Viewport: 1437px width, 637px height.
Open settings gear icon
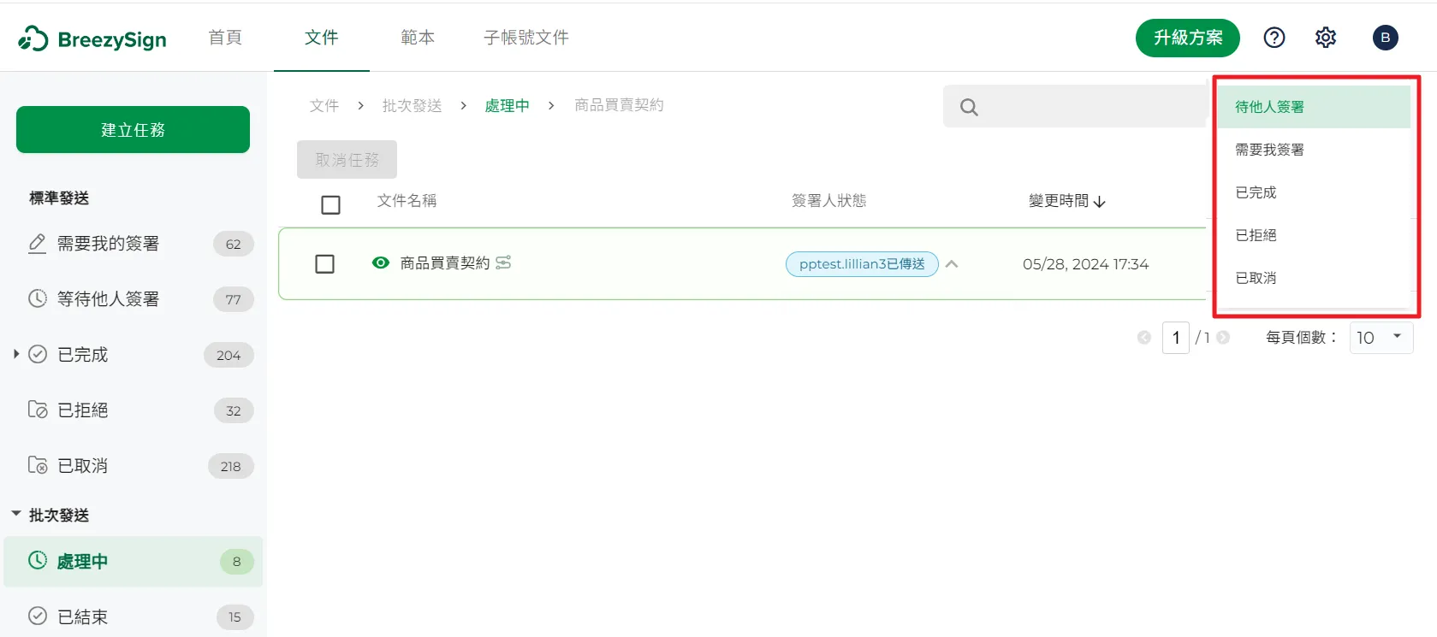(x=1325, y=38)
